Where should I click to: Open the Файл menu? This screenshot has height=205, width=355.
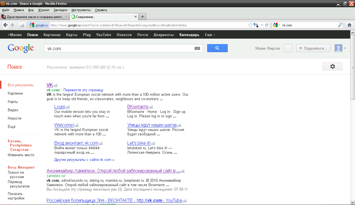(6, 10)
